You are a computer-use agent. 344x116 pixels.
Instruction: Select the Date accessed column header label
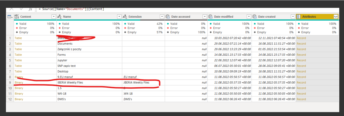pyautogui.click(x=181, y=16)
